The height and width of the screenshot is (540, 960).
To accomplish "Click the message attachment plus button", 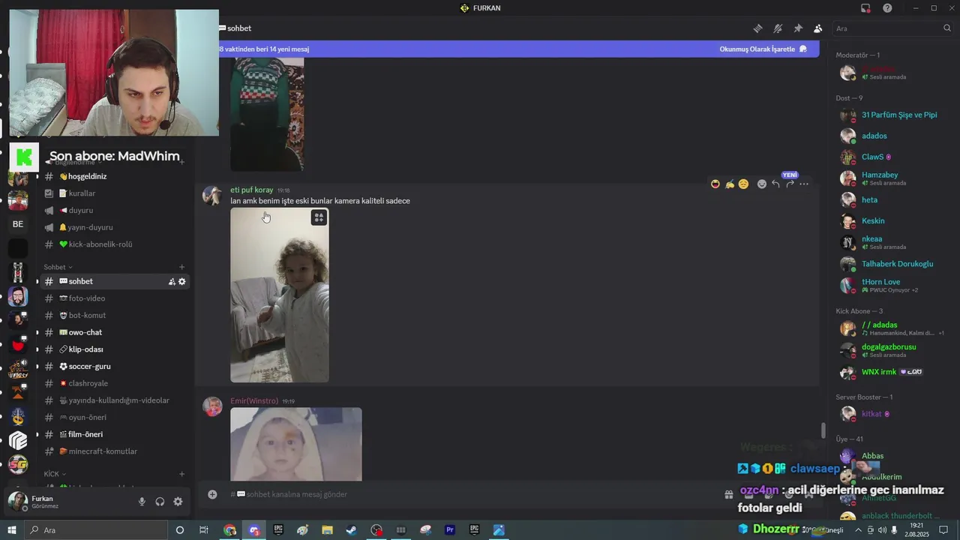I will point(212,494).
